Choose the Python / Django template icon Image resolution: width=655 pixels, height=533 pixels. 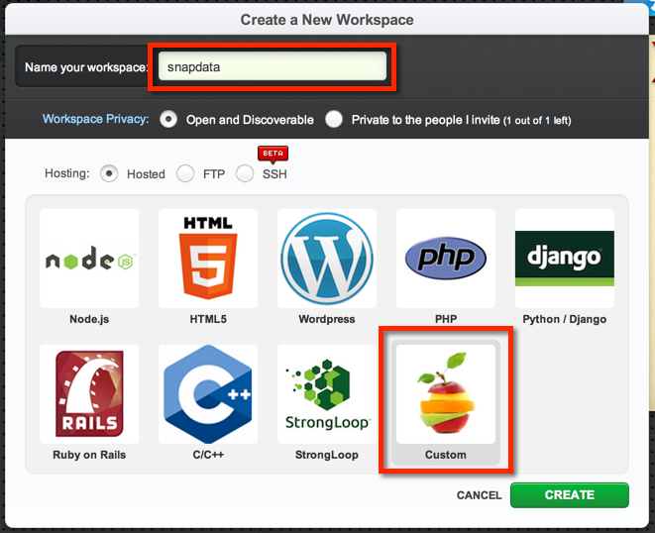tap(565, 259)
